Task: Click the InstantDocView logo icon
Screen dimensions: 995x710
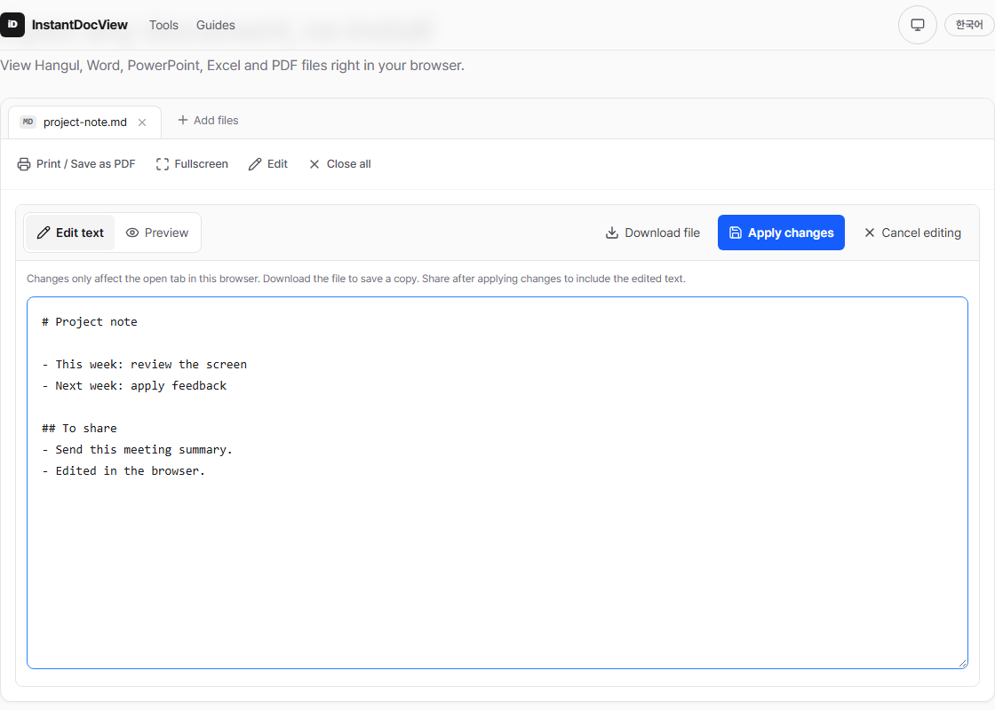Action: [12, 25]
